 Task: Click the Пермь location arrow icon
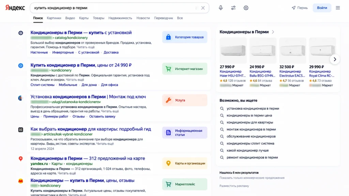coord(293,8)
